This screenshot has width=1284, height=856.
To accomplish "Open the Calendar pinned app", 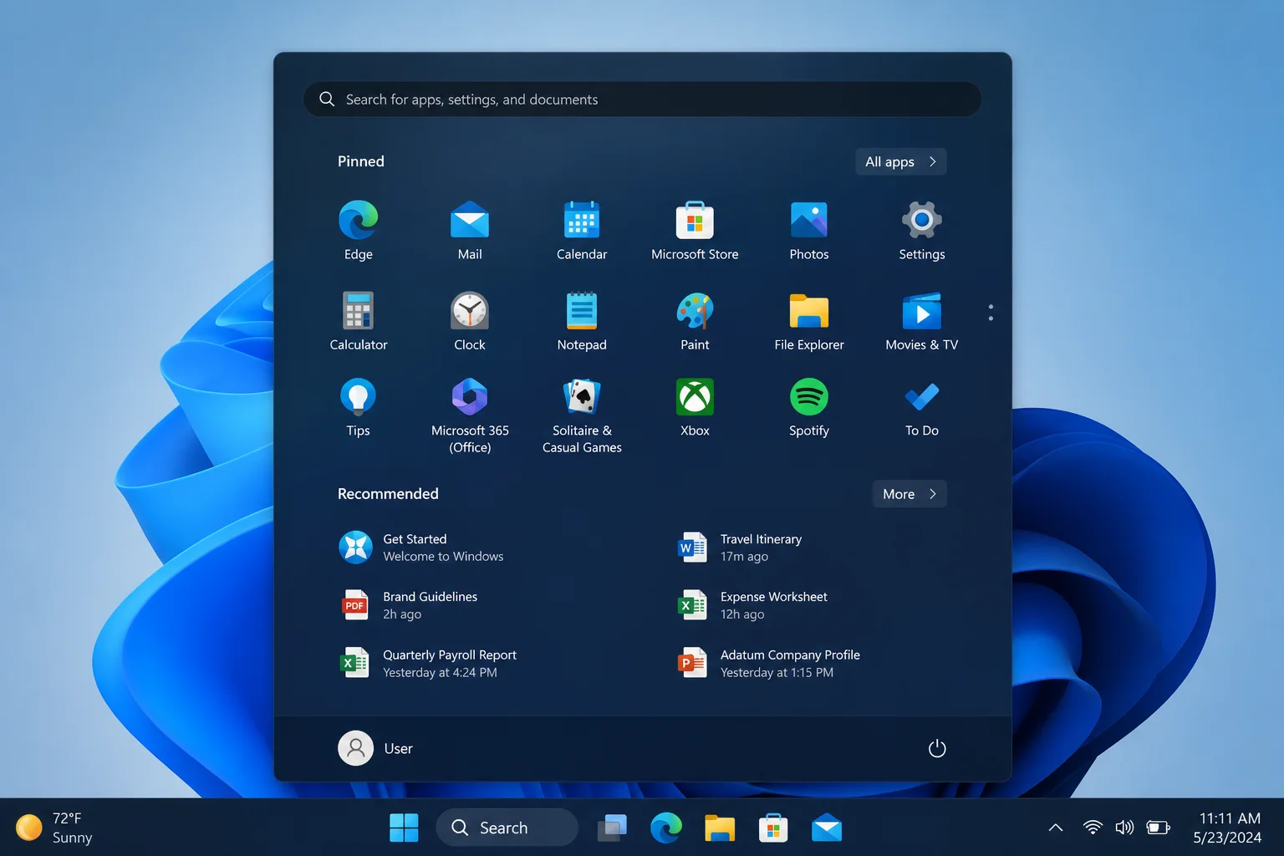I will pyautogui.click(x=582, y=231).
